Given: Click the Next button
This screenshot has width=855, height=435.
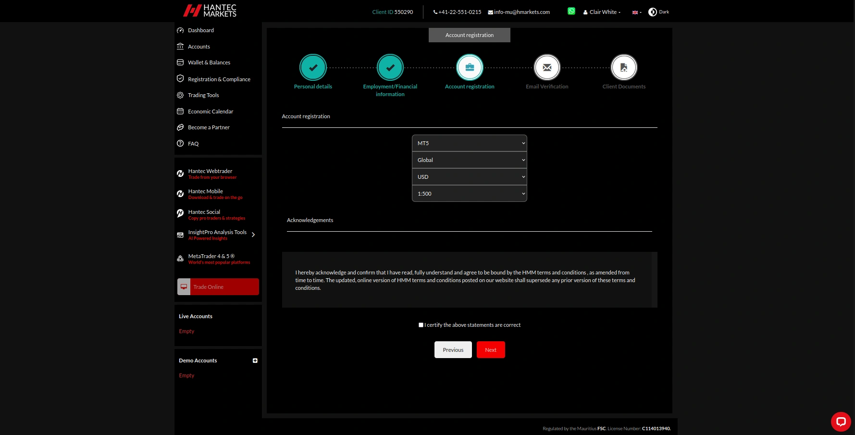Looking at the screenshot, I should pos(490,349).
